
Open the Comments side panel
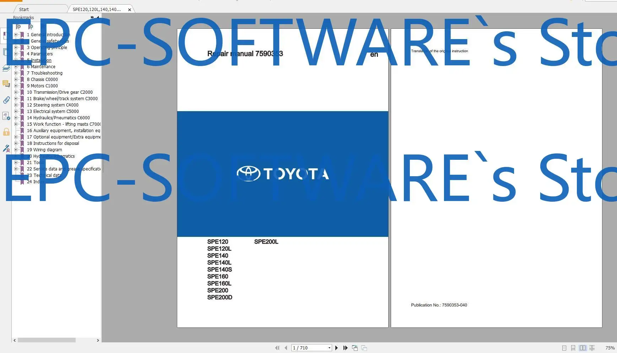(6, 84)
